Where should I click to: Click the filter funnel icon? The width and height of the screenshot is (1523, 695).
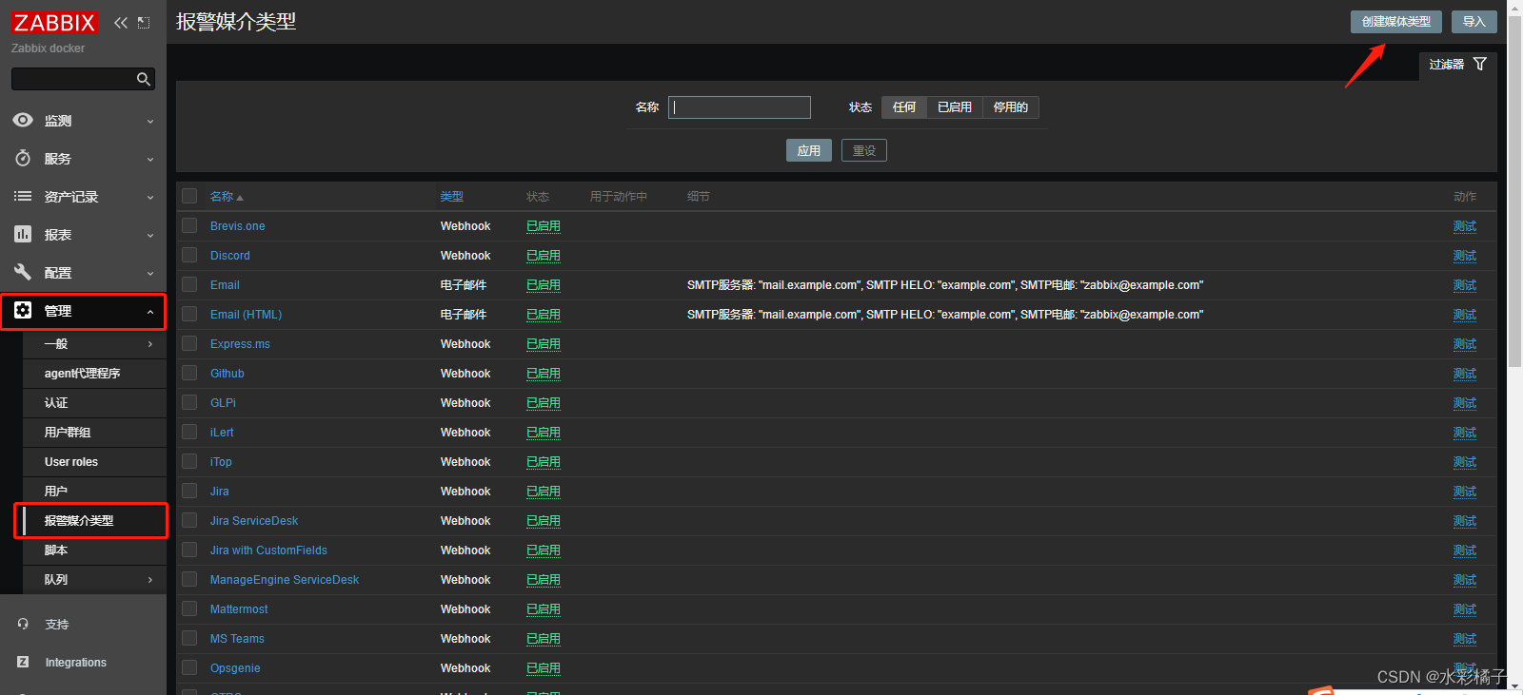pyautogui.click(x=1480, y=65)
